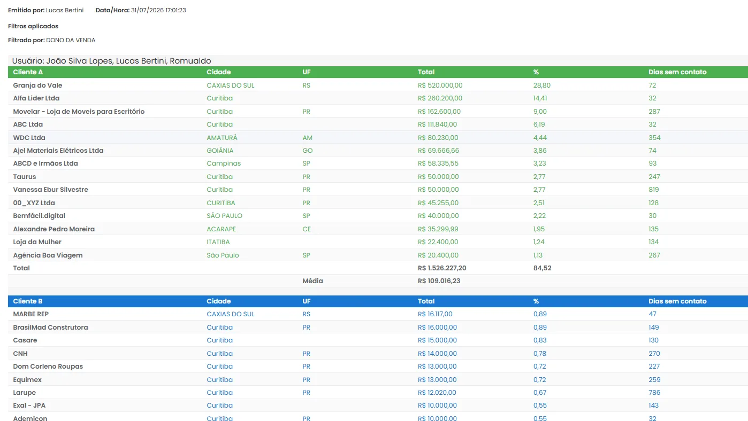Image resolution: width=748 pixels, height=421 pixels.
Task: Click the average value R$ 109.016,23
Action: click(439, 281)
